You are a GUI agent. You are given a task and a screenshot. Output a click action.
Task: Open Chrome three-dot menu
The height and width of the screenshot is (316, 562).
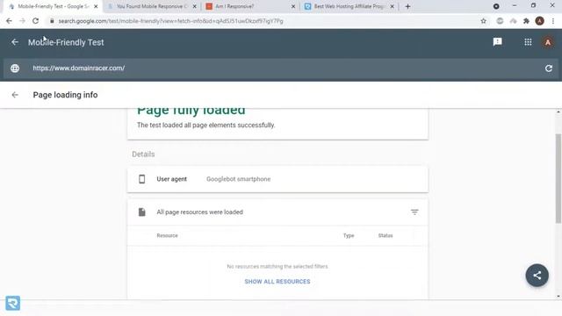553,21
